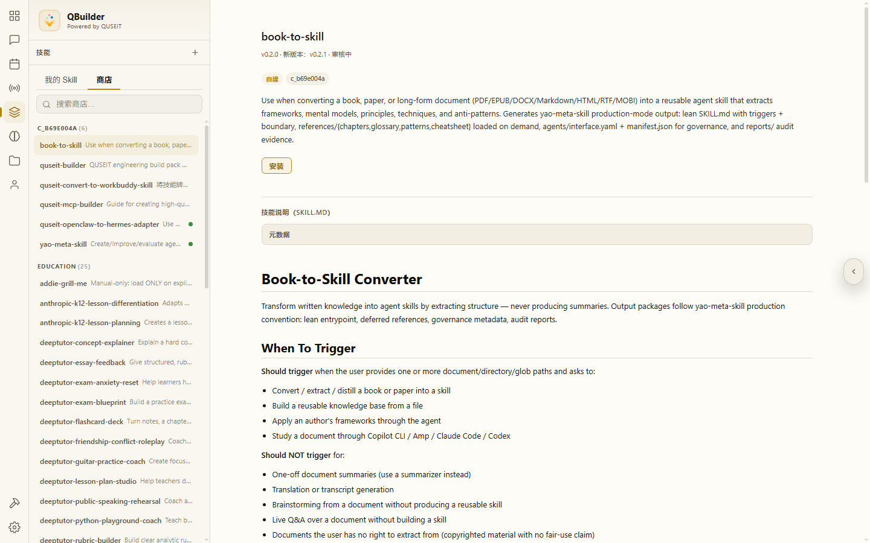870x543 pixels.
Task: Click the EDUCATION category header
Action: [63, 267]
